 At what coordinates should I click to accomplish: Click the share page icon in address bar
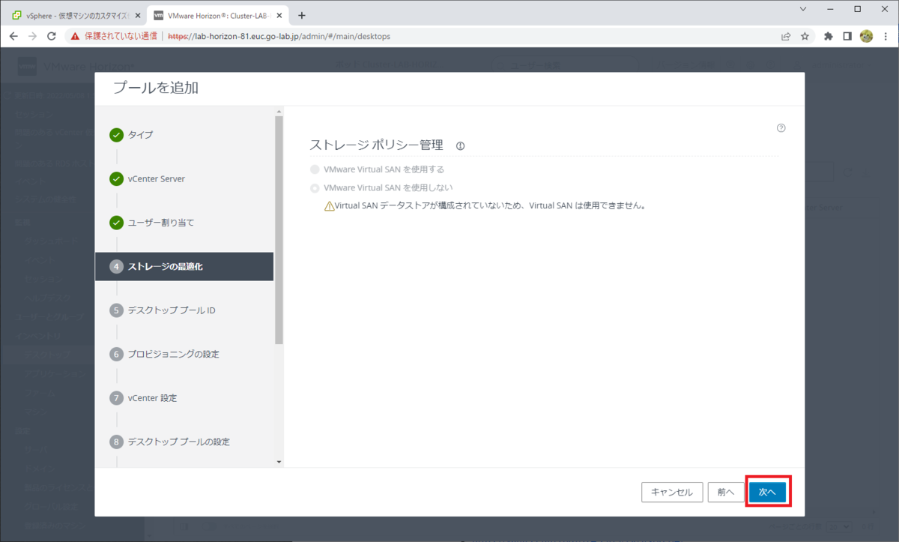pyautogui.click(x=786, y=36)
